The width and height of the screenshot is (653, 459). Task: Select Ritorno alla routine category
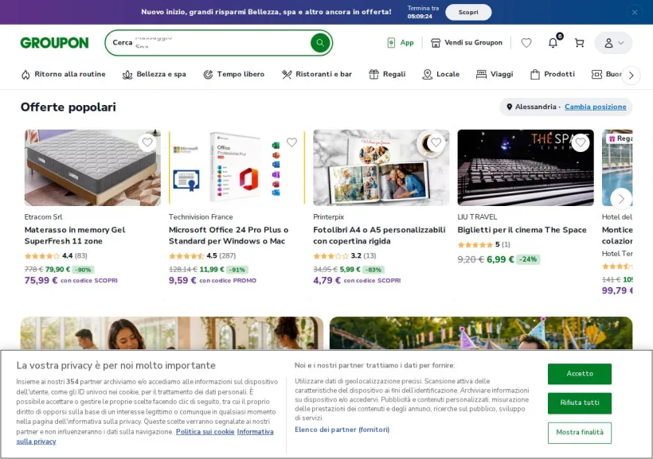click(x=63, y=74)
